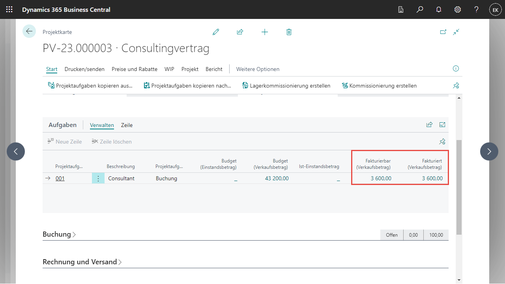Click the pencil edit icon
The image size is (505, 284).
coord(216,32)
